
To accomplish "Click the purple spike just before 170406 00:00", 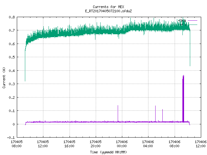I will [x=118, y=113].
